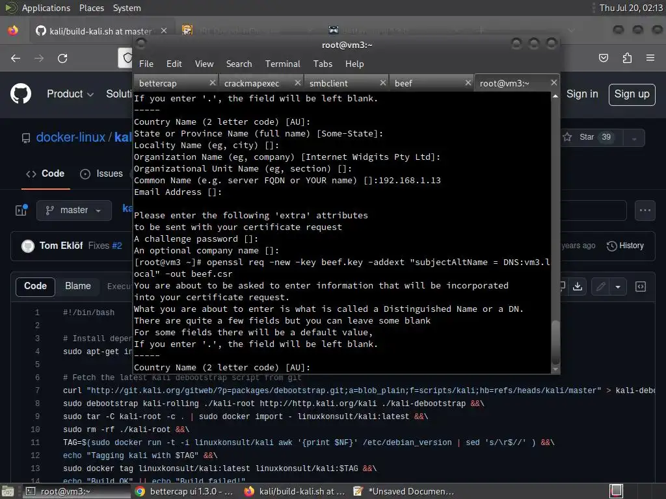666x499 pixels.
Task: Click the GitHub Octocat logo in Firefox
Action: click(x=20, y=94)
